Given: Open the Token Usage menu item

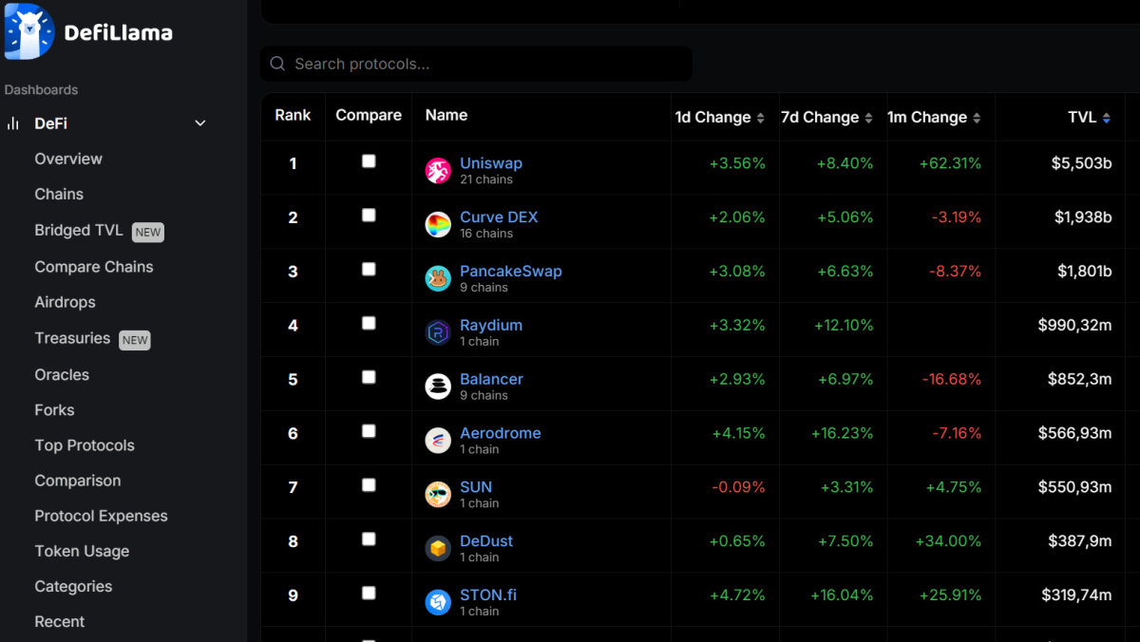Looking at the screenshot, I should (82, 551).
